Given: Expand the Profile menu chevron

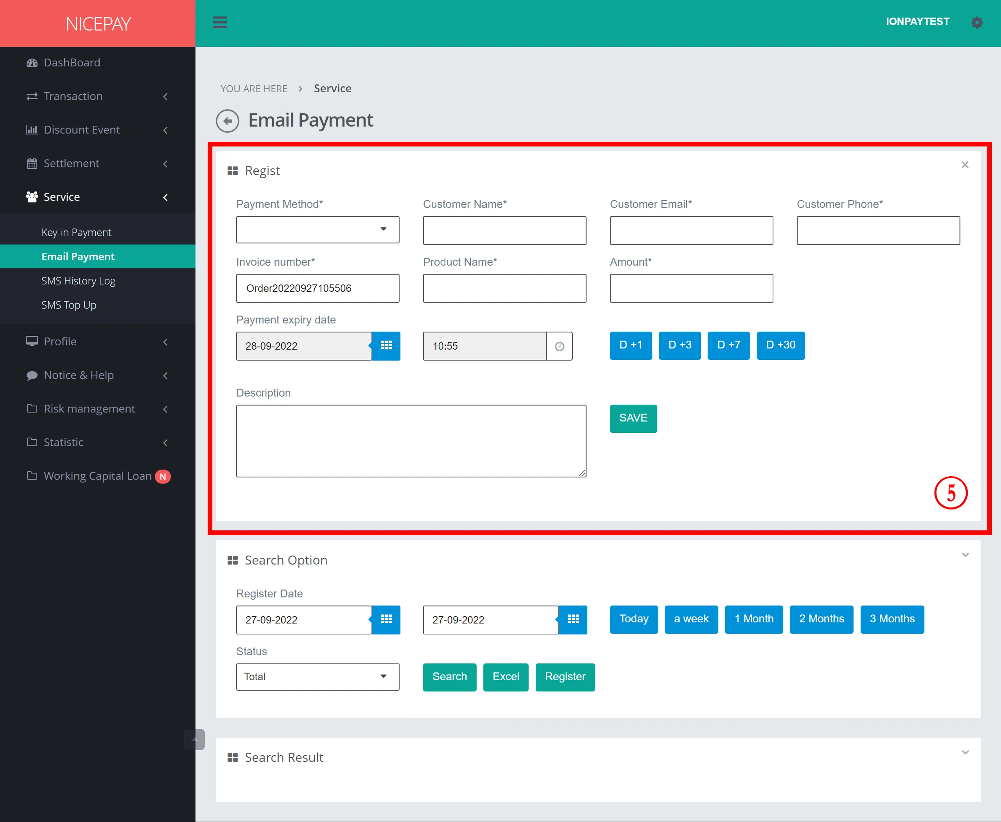Looking at the screenshot, I should pyautogui.click(x=165, y=342).
